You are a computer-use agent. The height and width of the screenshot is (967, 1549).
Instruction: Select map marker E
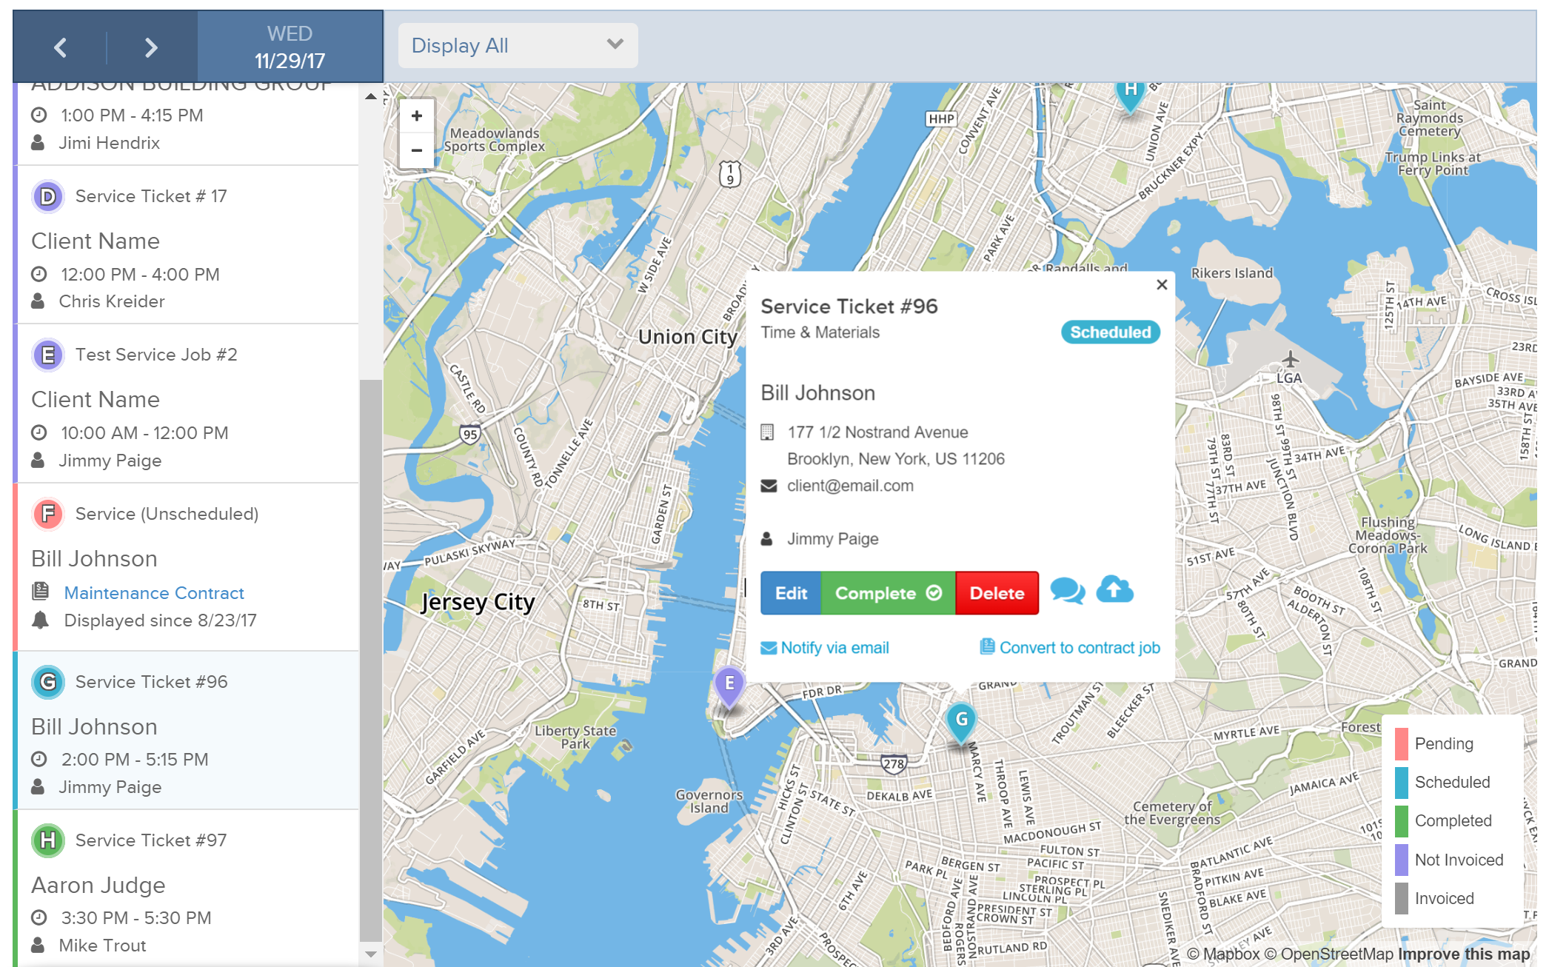click(729, 686)
